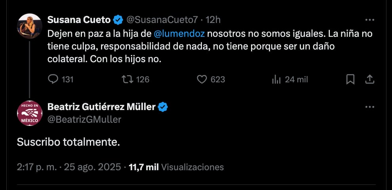The image size is (392, 190).
Task: Click the reply icon on Susana Cueto's post
Action: click(x=53, y=80)
